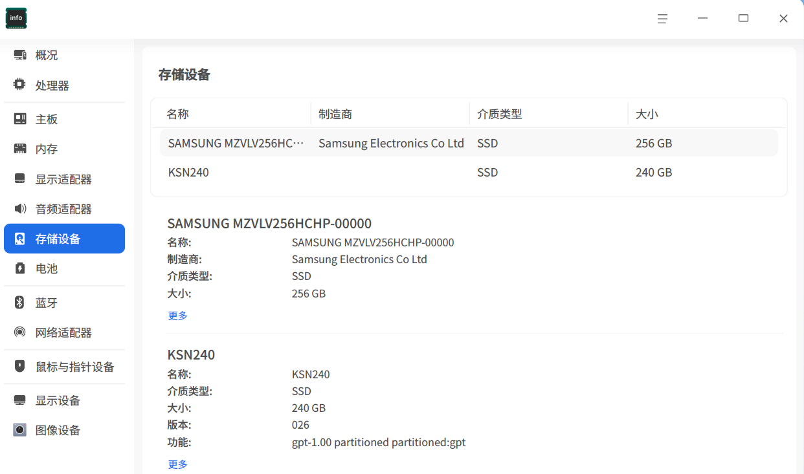Click SSD cell in KSN240 table row
This screenshot has height=474, width=804.
click(487, 173)
